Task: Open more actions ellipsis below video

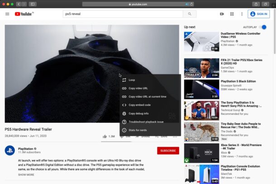Action: click(175, 137)
